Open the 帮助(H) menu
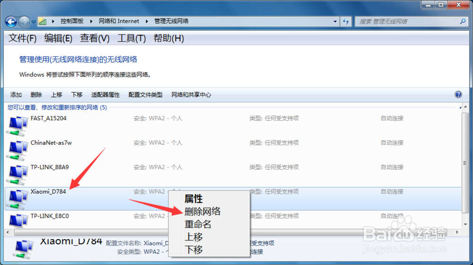This screenshot has height=265, width=473. coord(169,39)
